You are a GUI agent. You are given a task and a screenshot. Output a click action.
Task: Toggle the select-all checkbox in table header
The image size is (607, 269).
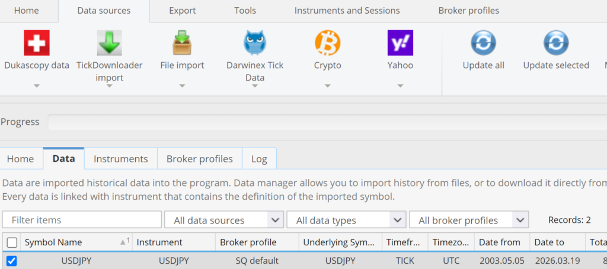coord(12,242)
